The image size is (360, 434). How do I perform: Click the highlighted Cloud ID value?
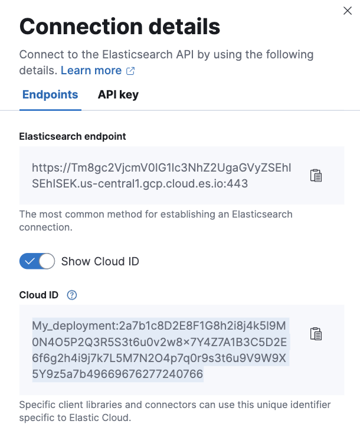[x=159, y=350]
